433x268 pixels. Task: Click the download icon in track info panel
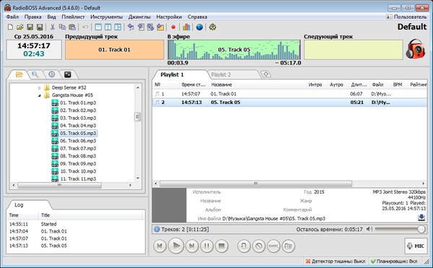[x=421, y=217]
